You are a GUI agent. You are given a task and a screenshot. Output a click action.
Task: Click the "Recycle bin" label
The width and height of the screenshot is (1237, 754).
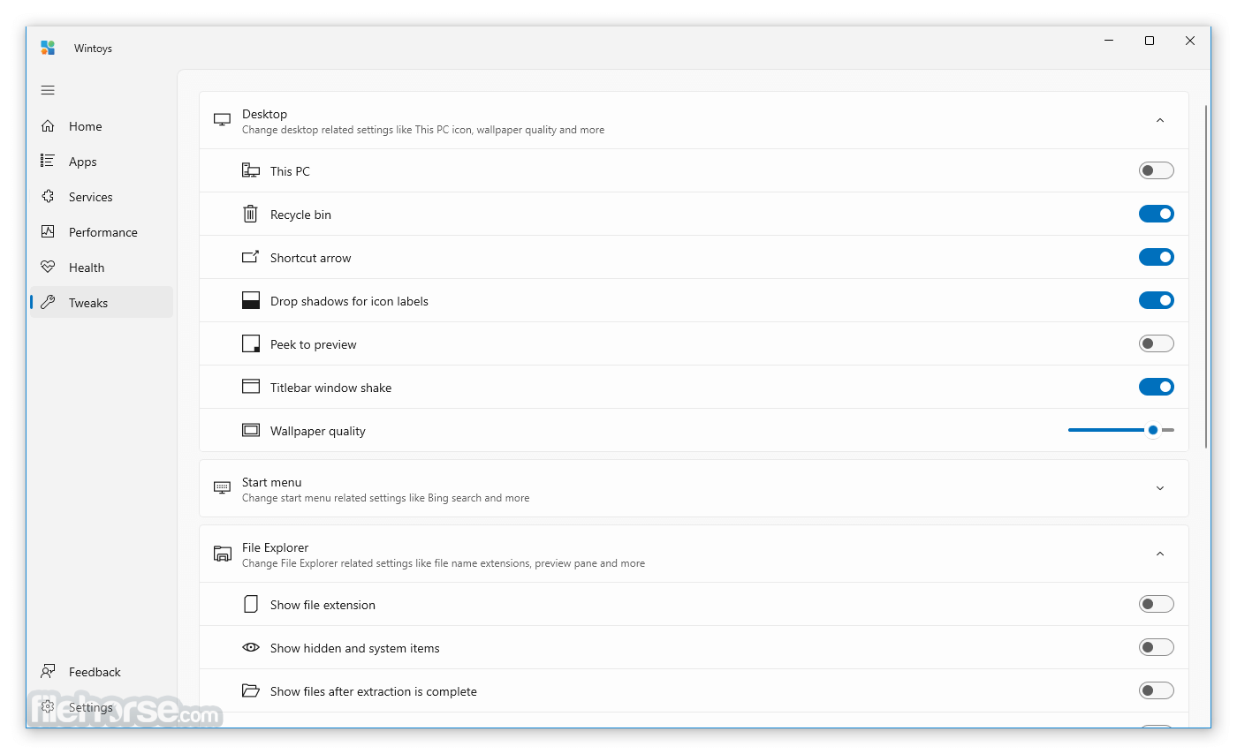300,215
